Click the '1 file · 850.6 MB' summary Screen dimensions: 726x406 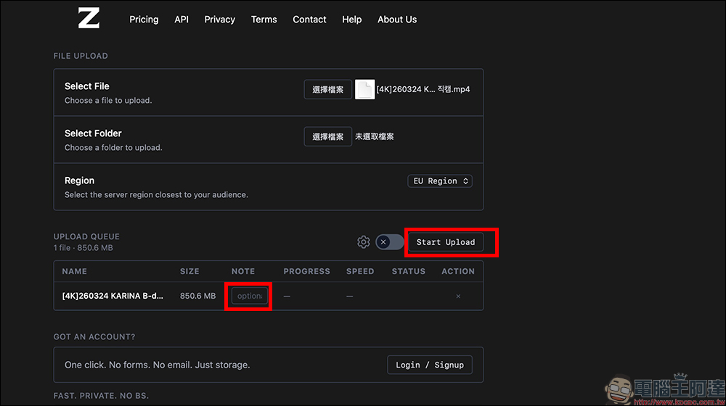point(83,248)
